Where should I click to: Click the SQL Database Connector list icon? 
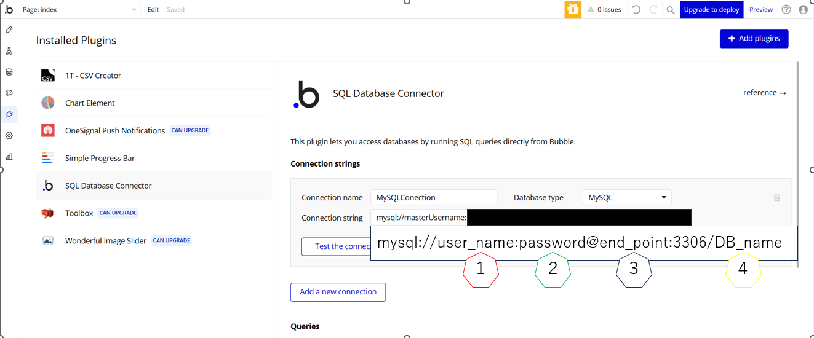[48, 186]
